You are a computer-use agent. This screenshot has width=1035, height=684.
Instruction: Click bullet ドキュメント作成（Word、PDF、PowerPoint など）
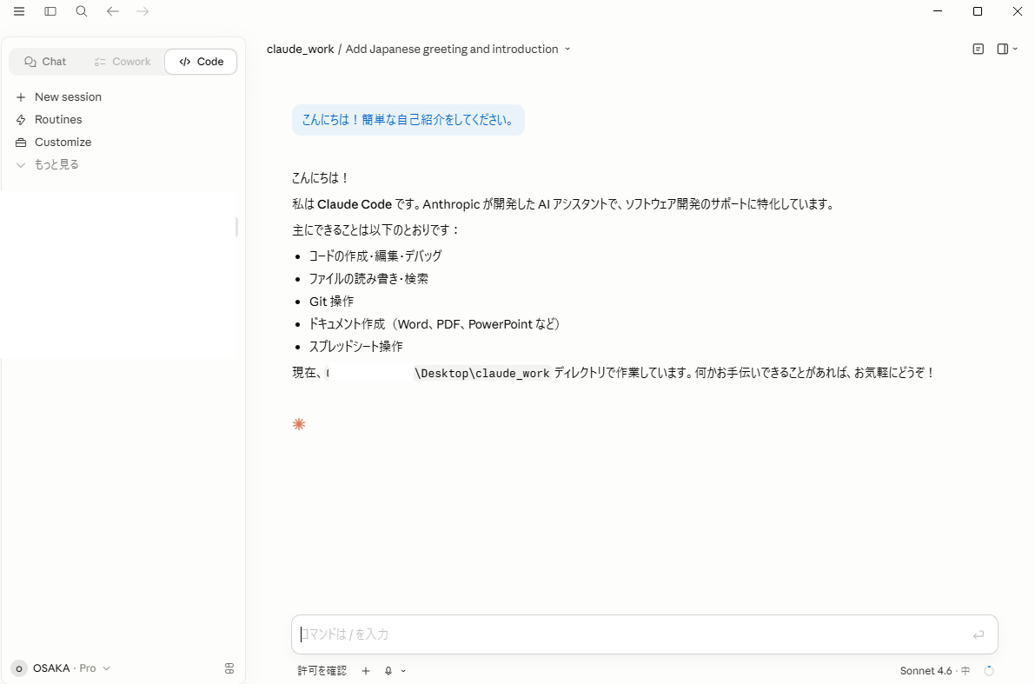[435, 324]
